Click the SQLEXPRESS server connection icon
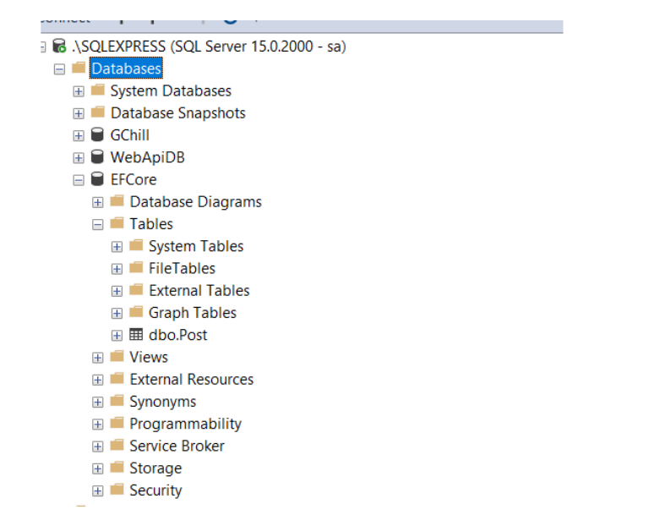This screenshot has width=665, height=515. 59,46
